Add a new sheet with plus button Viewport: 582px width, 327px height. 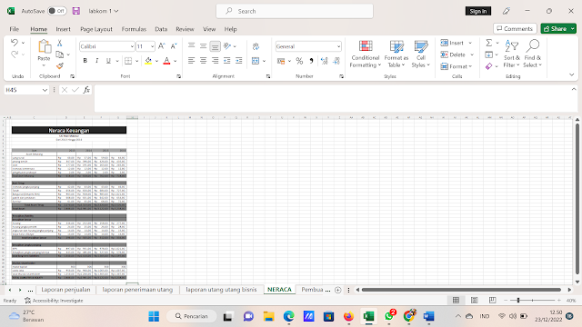coord(337,290)
